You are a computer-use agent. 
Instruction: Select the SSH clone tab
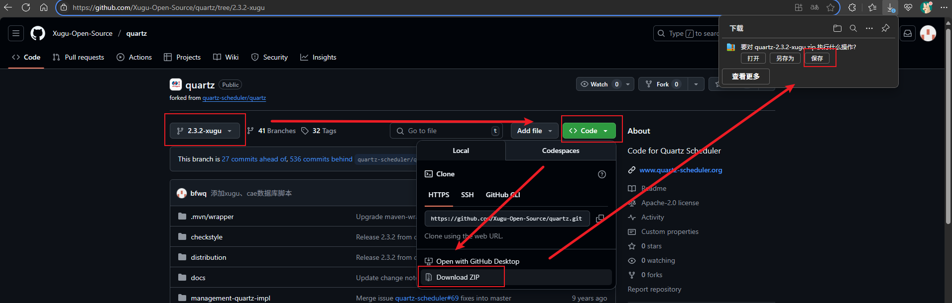click(x=467, y=195)
